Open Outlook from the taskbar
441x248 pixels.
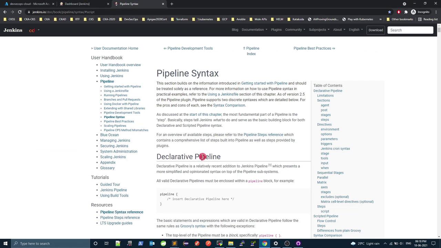(152, 244)
